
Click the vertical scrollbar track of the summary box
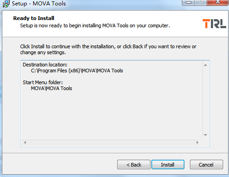tap(205, 100)
